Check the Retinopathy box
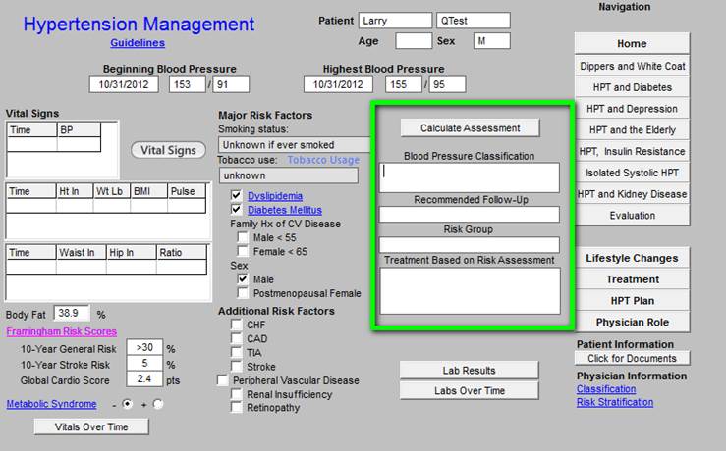The image size is (726, 451). pyautogui.click(x=236, y=408)
